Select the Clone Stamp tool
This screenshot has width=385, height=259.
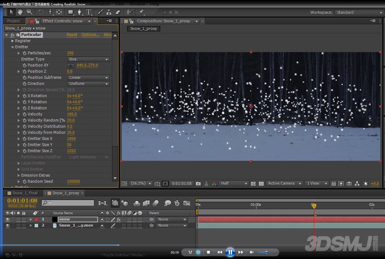109,12
